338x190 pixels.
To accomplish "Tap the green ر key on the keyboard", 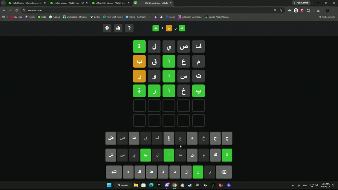I will (x=198, y=172).
